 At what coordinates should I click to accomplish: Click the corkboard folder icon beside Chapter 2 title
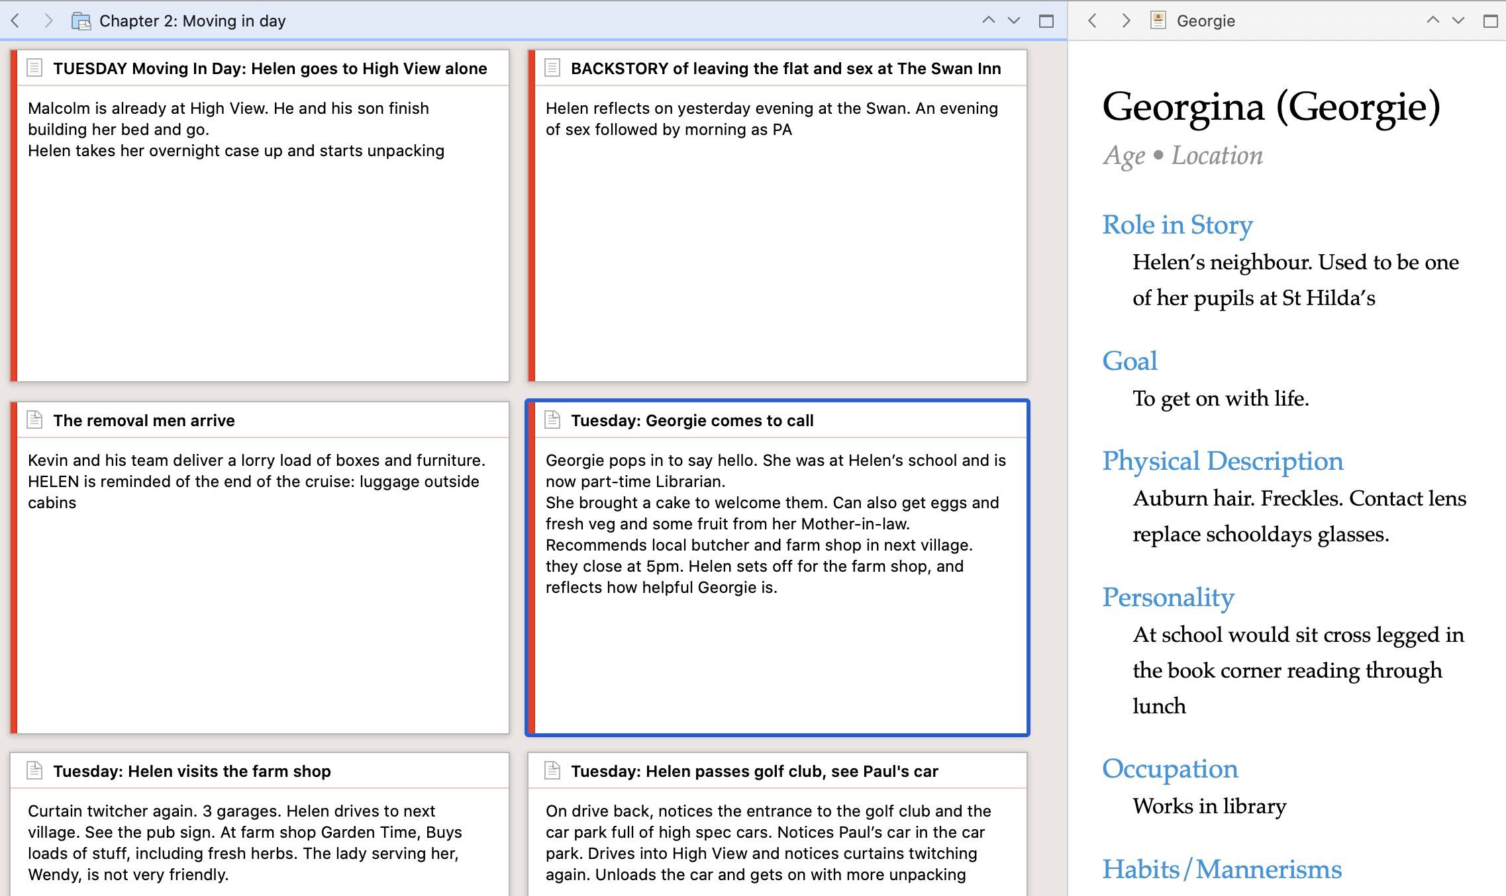[81, 21]
